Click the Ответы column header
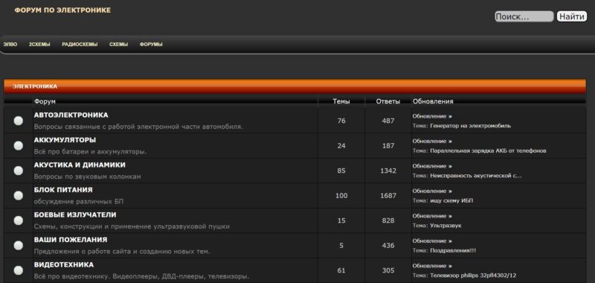The height and width of the screenshot is (283, 595). (387, 101)
